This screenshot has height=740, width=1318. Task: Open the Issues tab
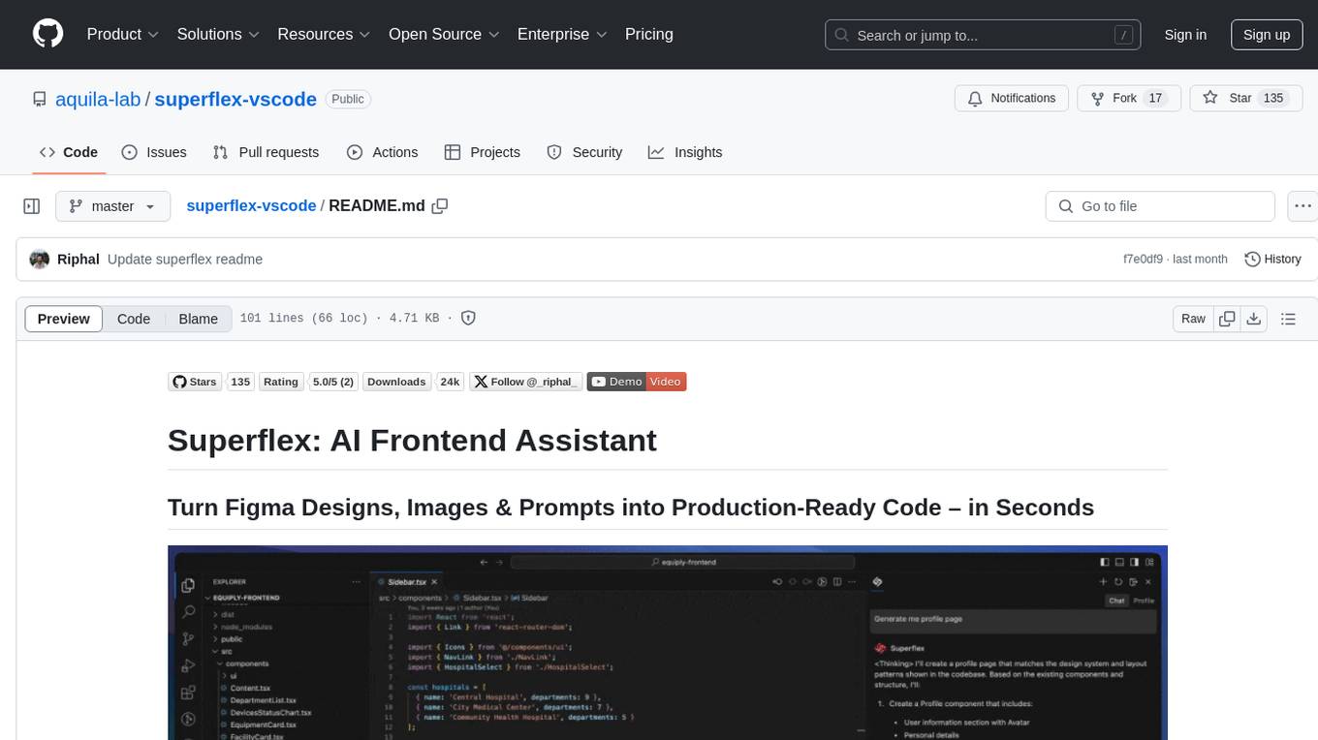click(154, 152)
